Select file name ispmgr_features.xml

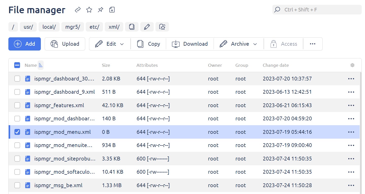click(x=59, y=105)
